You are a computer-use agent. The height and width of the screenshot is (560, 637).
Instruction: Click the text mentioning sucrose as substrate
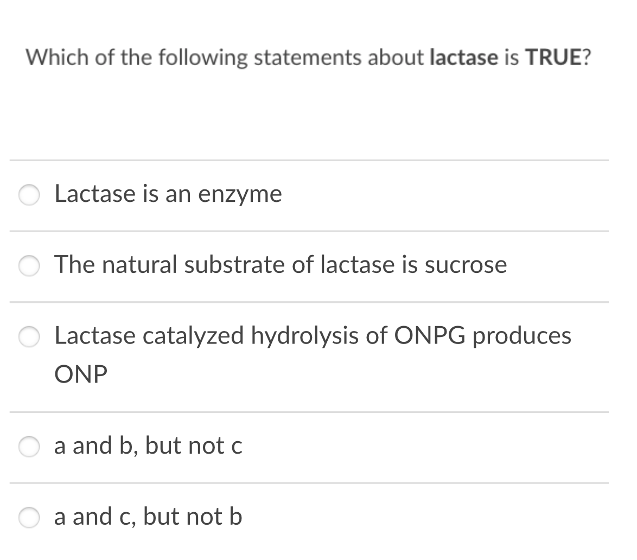click(281, 265)
